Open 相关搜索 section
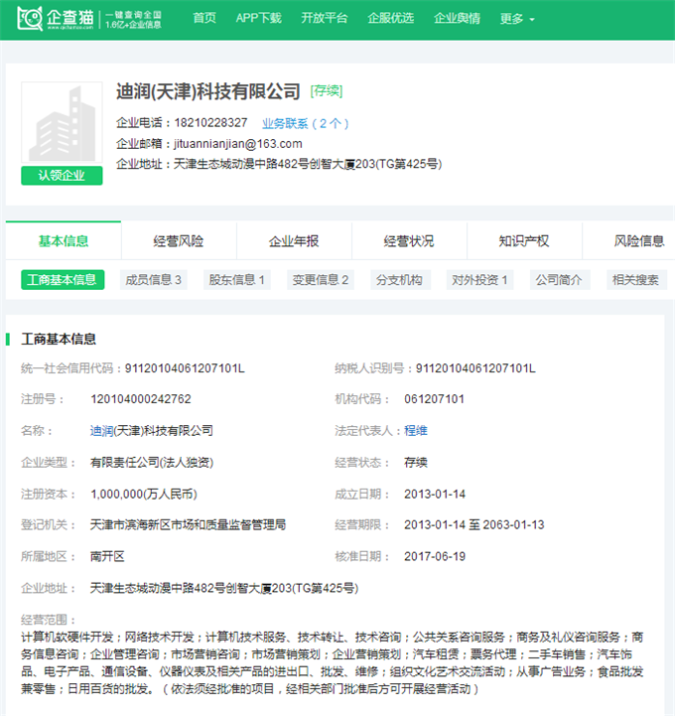675x716 pixels. coord(635,279)
